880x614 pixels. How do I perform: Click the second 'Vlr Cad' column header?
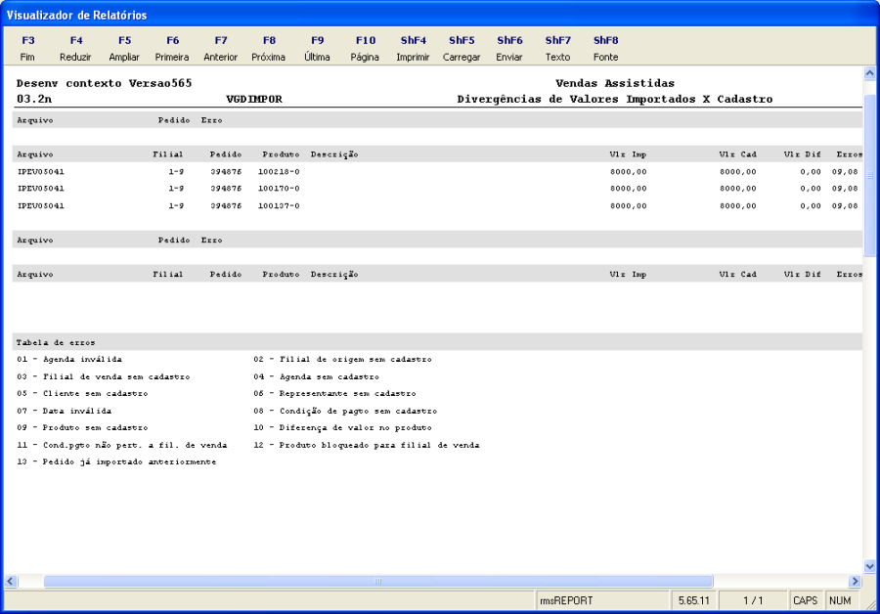tap(737, 275)
